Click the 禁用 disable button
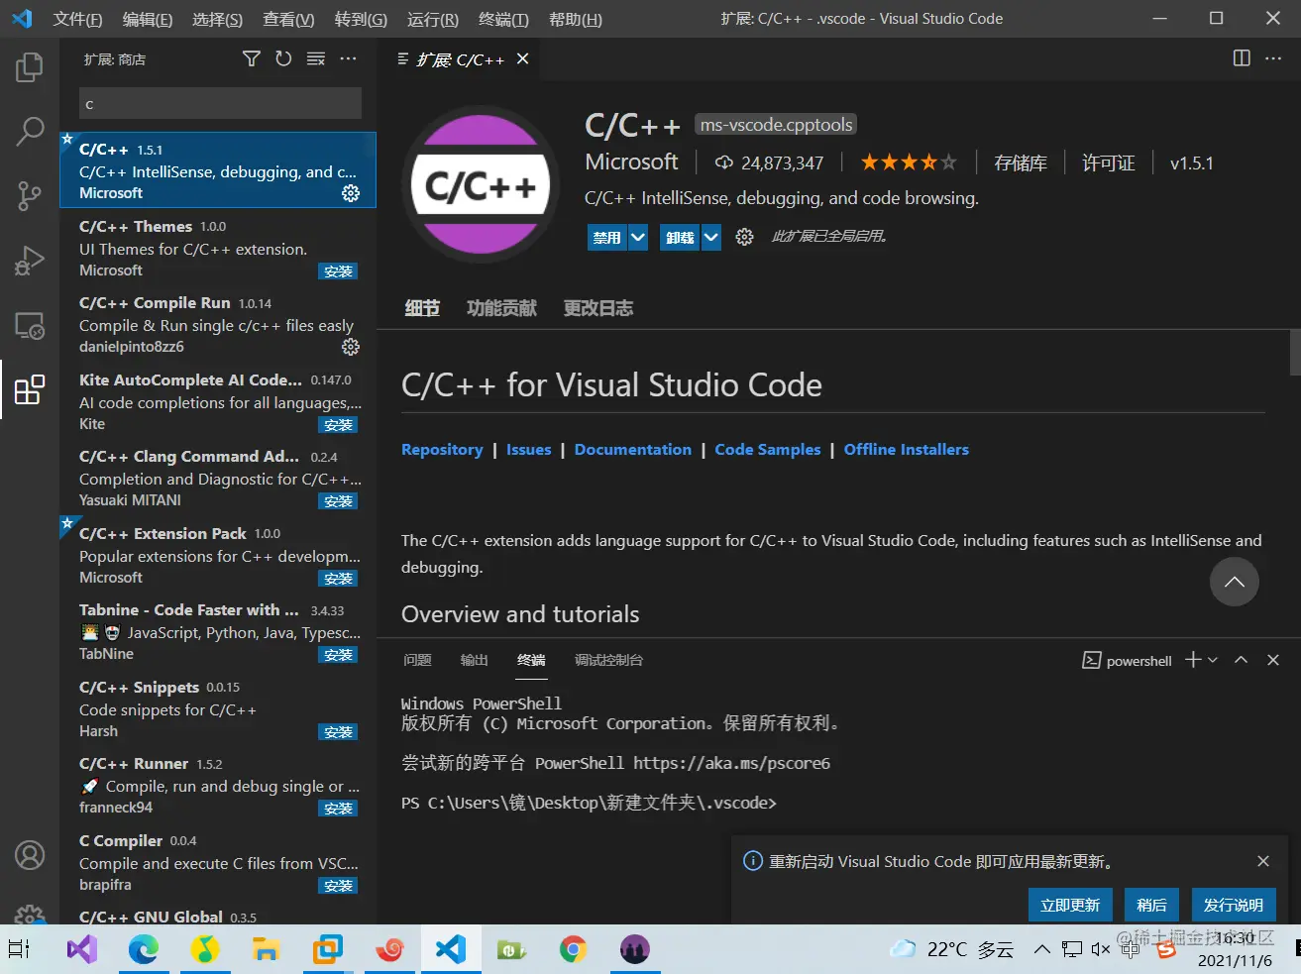 [607, 237]
